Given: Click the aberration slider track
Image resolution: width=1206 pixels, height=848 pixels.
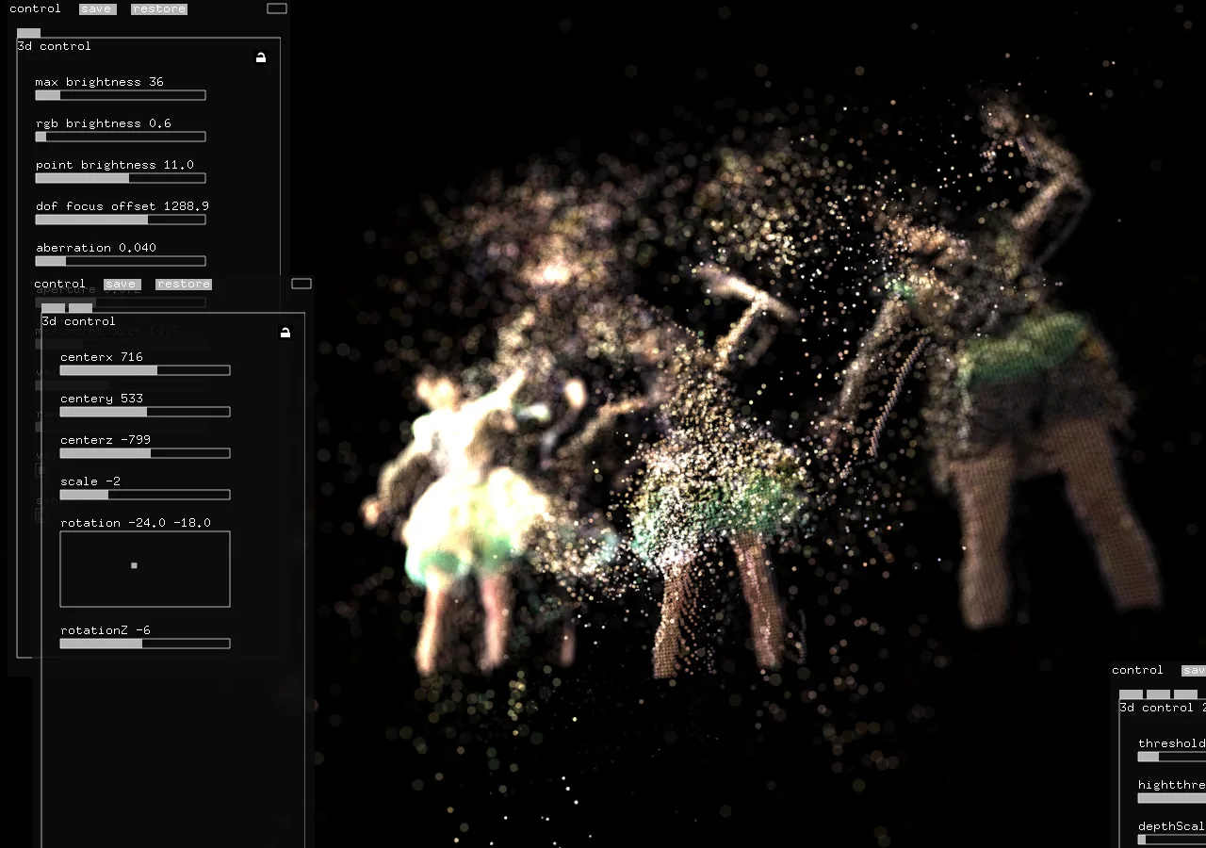Looking at the screenshot, I should click(121, 261).
